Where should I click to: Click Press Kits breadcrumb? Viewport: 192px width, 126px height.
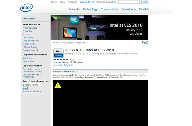[x=81, y=43]
